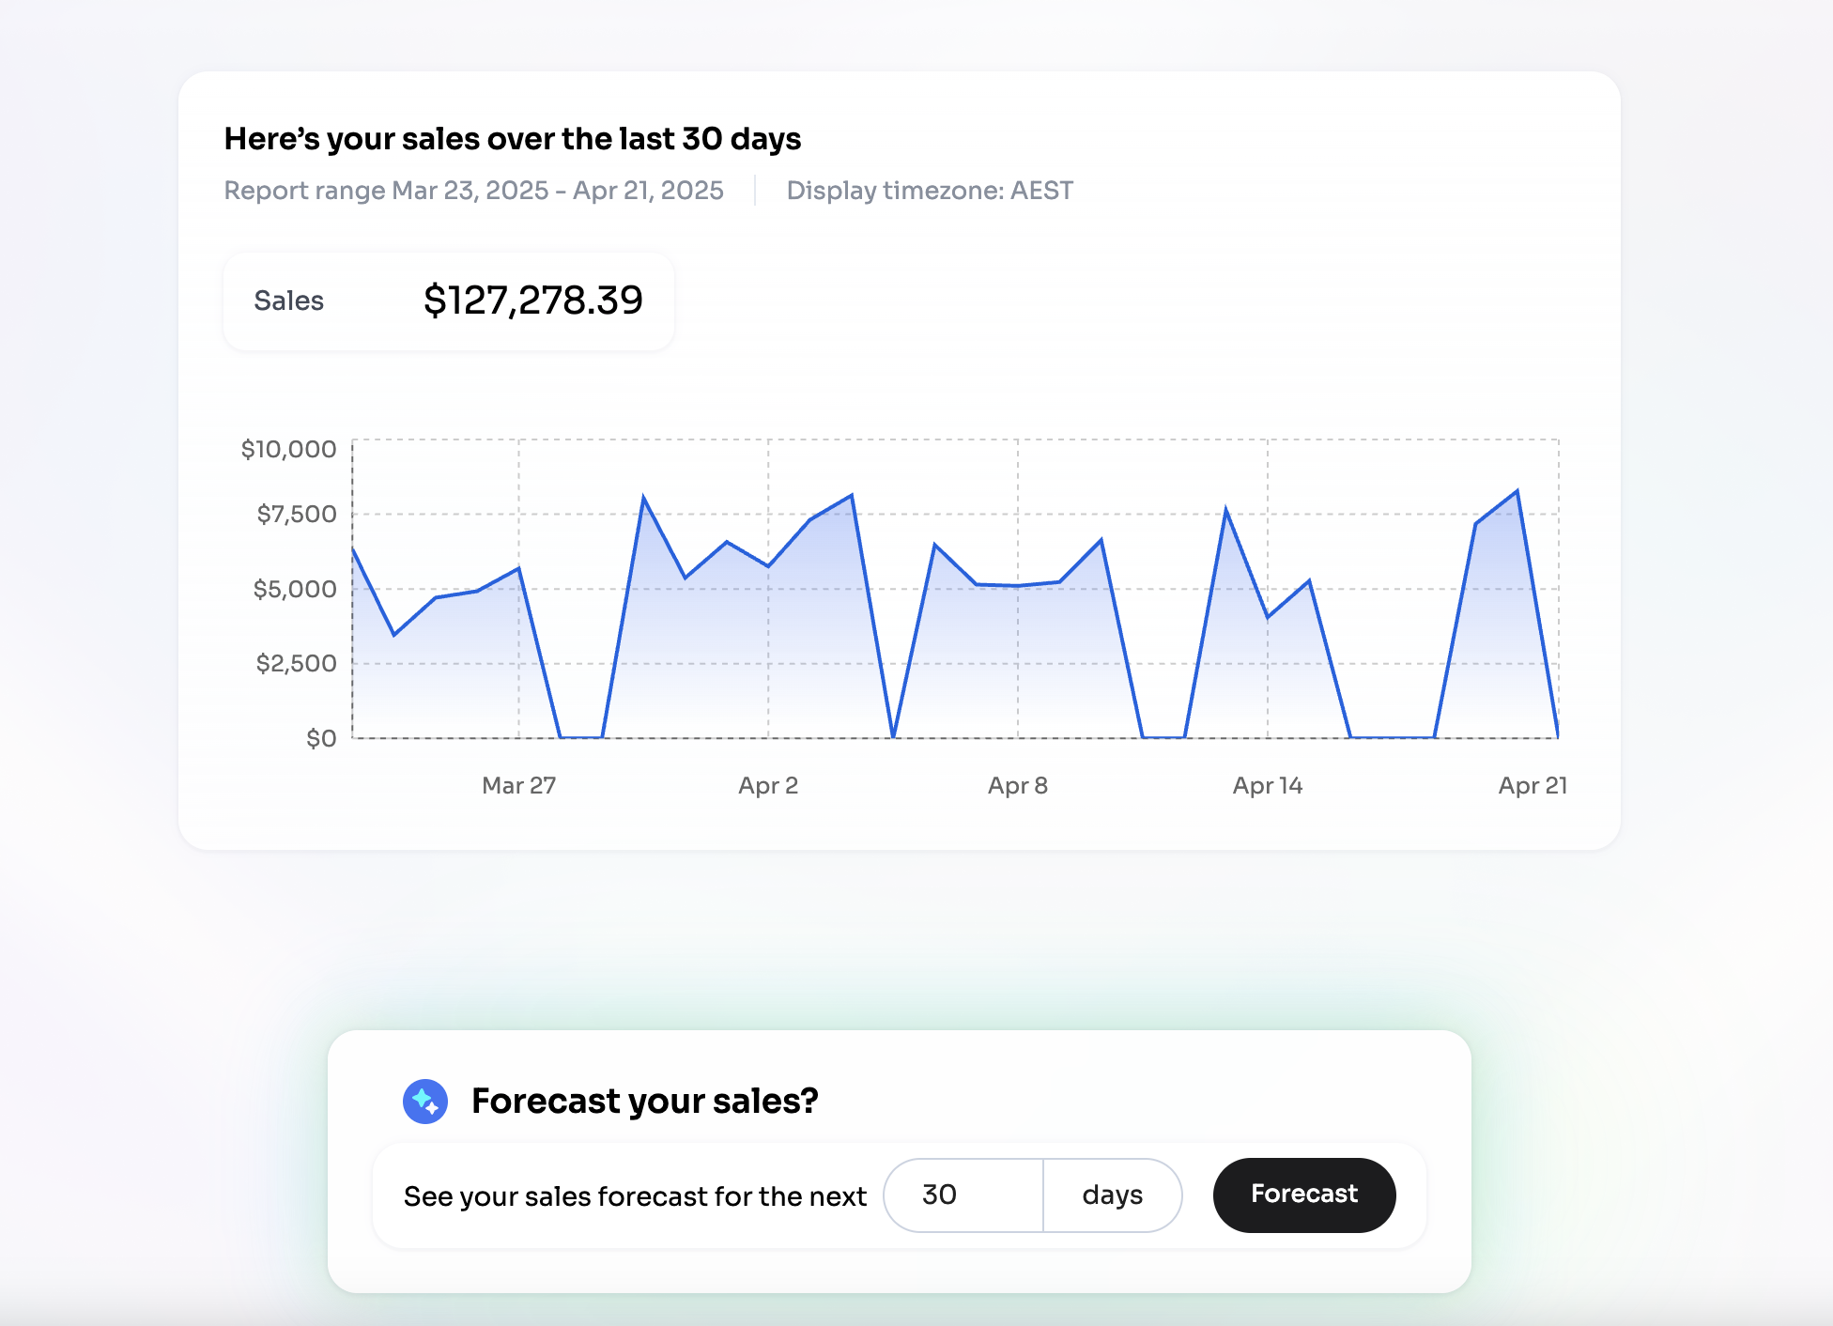
Task: Click the $127,278.39 sales amount
Action: click(x=532, y=301)
